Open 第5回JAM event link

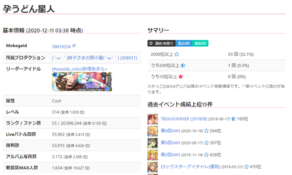(170, 143)
